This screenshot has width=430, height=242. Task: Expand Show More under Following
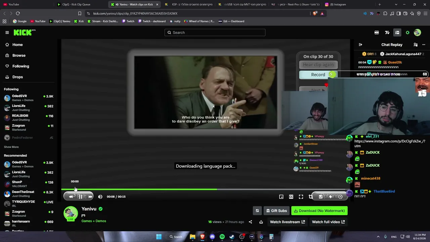pos(11,147)
